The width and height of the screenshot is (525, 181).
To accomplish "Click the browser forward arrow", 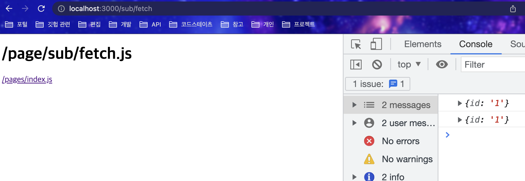I will 25,9.
